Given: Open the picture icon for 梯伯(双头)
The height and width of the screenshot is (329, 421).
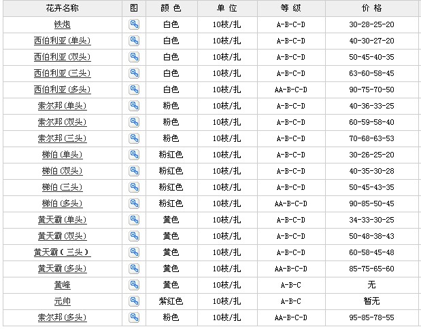Looking at the screenshot, I should [x=134, y=171].
